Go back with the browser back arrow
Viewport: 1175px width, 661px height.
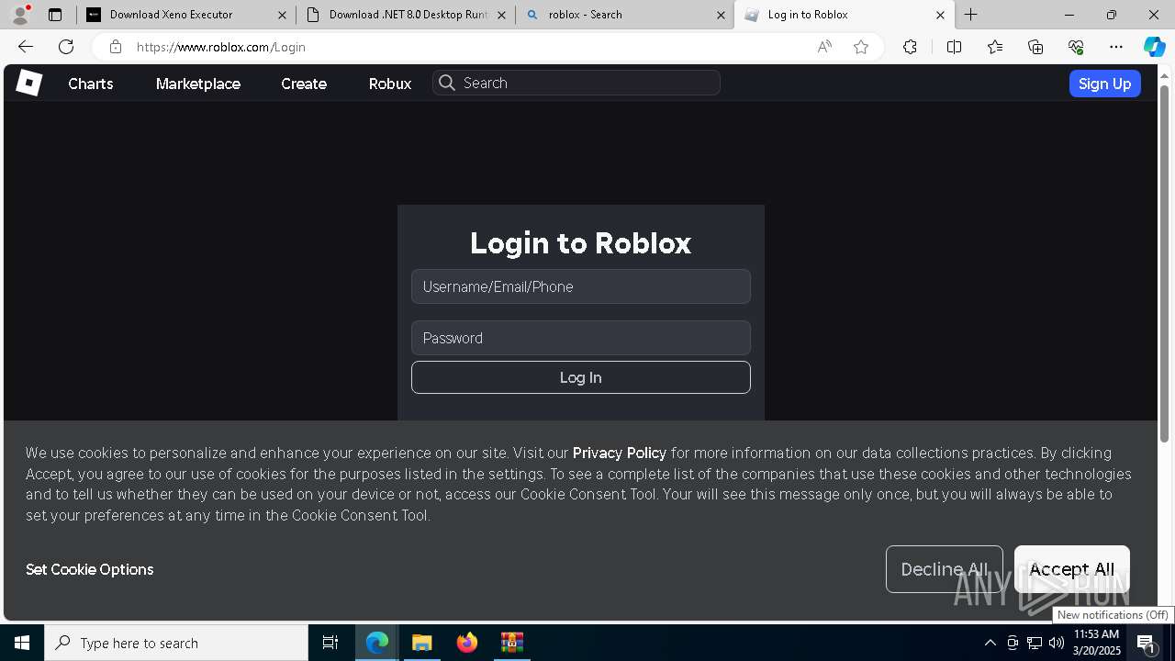(26, 47)
